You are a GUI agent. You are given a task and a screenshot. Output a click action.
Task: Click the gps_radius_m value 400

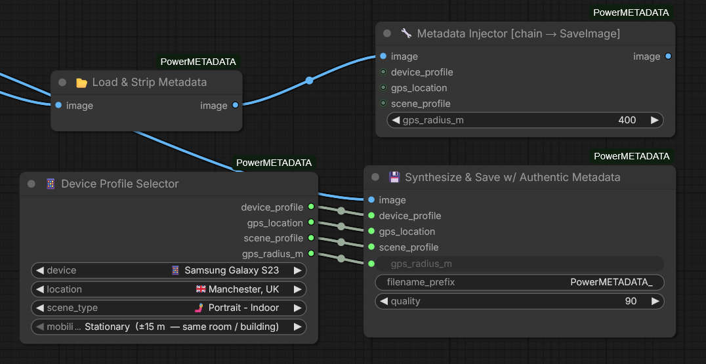(627, 120)
